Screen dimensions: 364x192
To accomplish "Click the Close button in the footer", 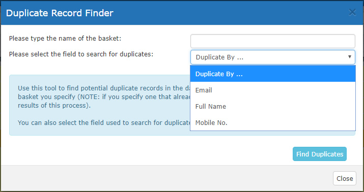I will (345, 178).
